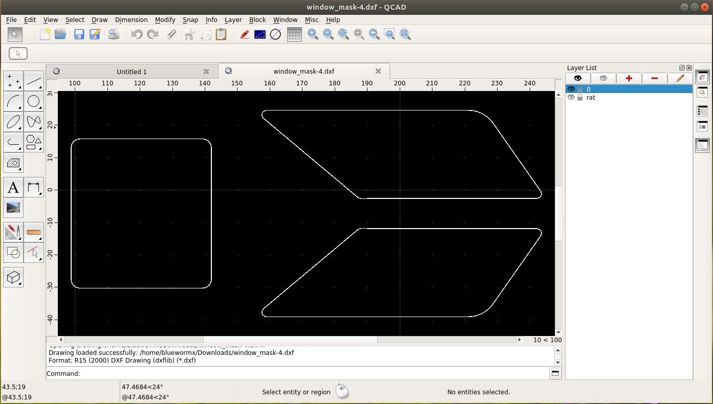Open the Polyline tools

[13, 142]
